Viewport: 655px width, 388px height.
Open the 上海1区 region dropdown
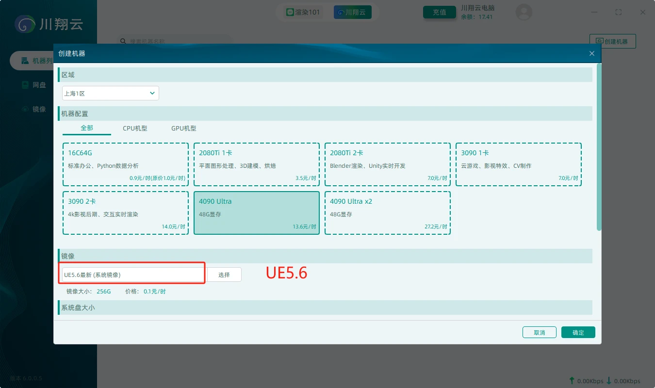pos(111,93)
